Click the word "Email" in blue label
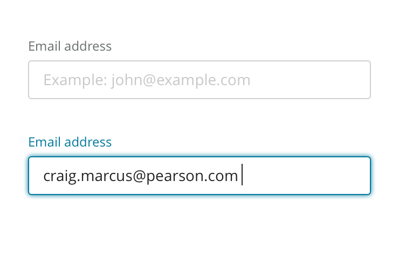Image resolution: width=399 pixels, height=264 pixels. pos(44,142)
